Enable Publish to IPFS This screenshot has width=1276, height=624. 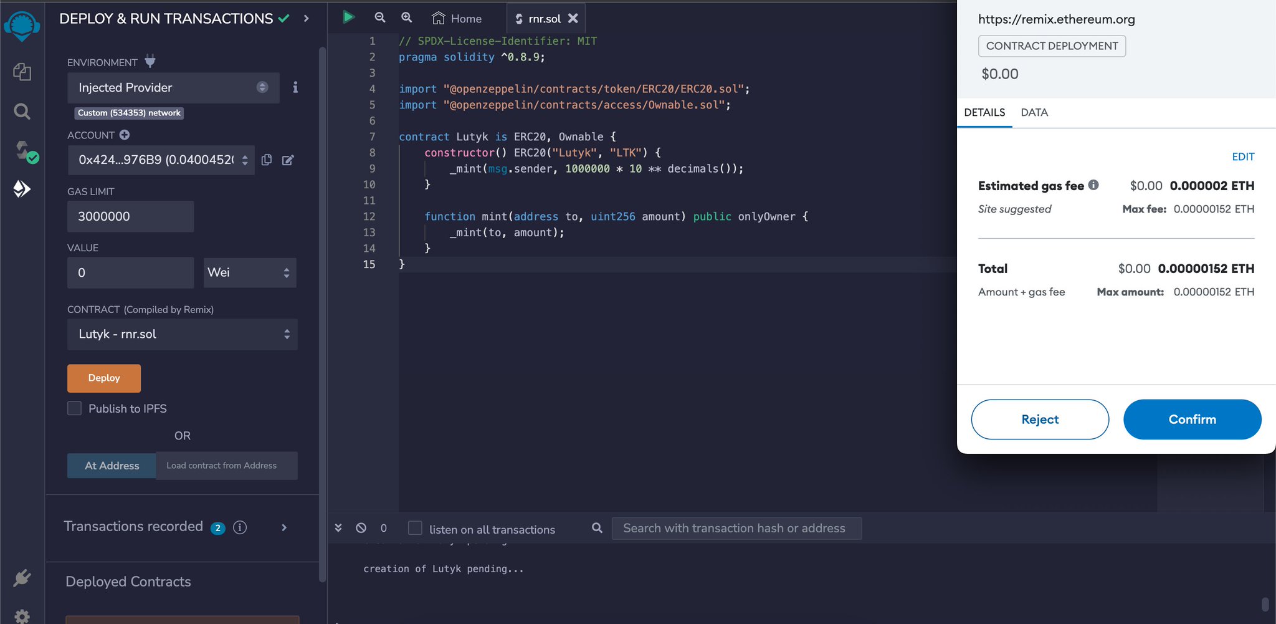click(74, 408)
